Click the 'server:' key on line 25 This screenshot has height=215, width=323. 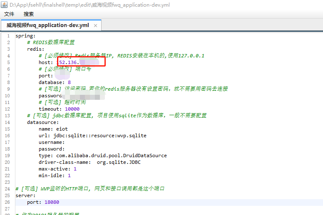(x=25, y=195)
